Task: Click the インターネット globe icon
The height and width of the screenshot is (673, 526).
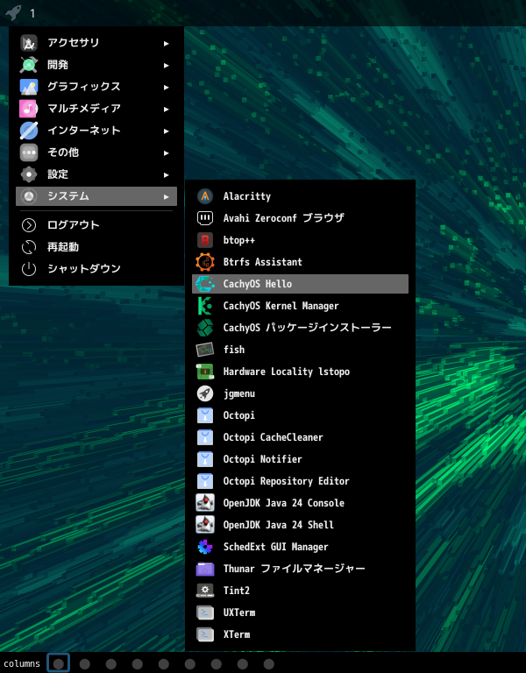Action: [29, 131]
